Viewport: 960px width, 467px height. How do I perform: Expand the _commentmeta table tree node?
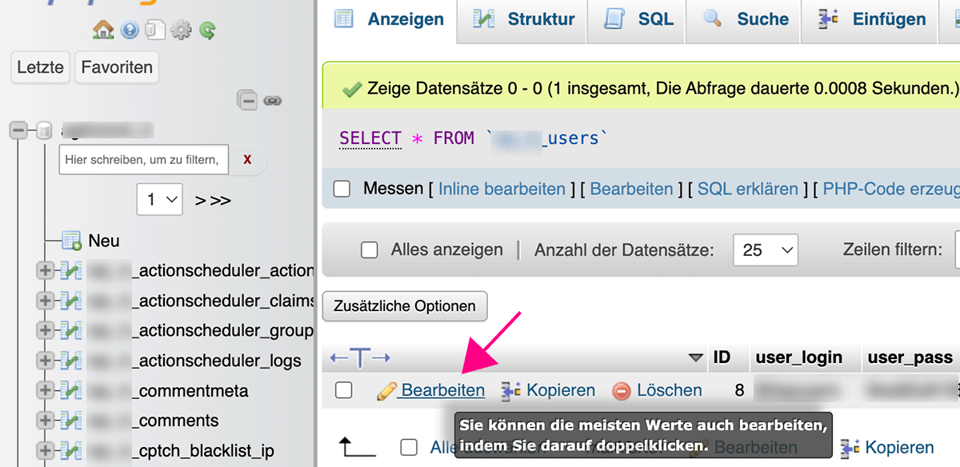[x=46, y=391]
